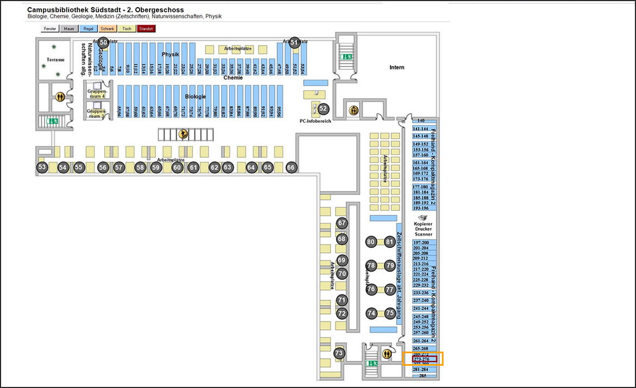
Task: Click the Zeitschriftenauslage akt. Jahrgang shelf
Action: point(399,274)
